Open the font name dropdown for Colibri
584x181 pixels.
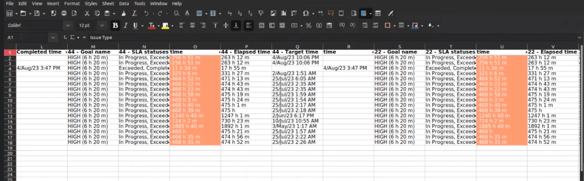tap(69, 25)
